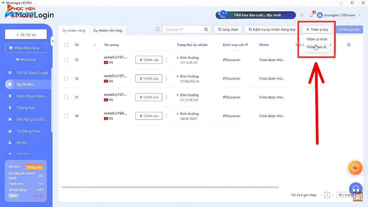The height and width of the screenshot is (207, 368).
Task: Click Chỉnh sửa for proxy 33
Action: [149, 60]
